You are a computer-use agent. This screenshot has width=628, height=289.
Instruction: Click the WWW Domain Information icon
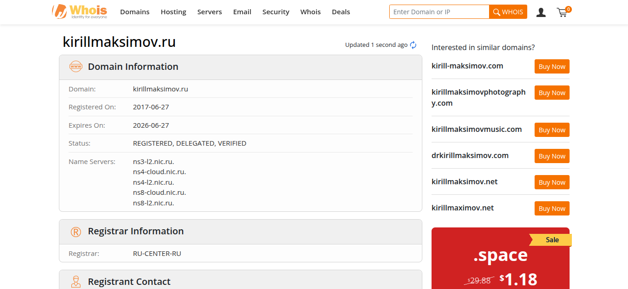[75, 67]
